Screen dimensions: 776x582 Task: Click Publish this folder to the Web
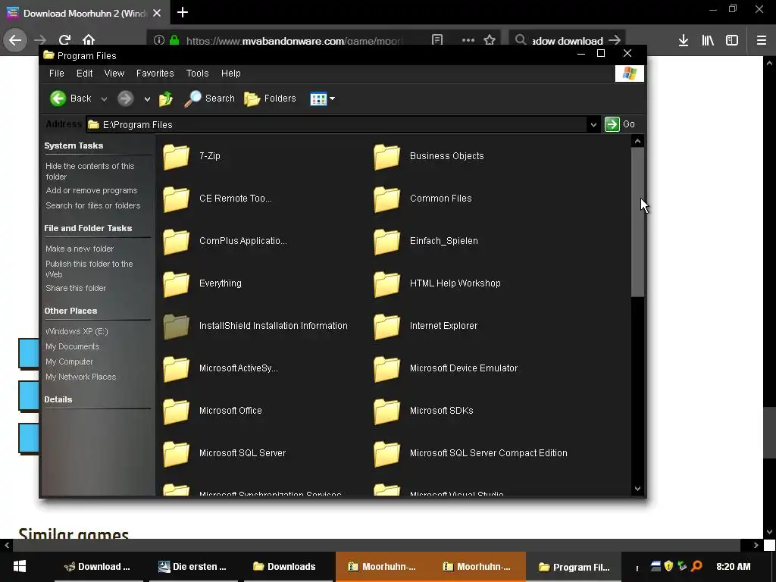pyautogui.click(x=89, y=269)
